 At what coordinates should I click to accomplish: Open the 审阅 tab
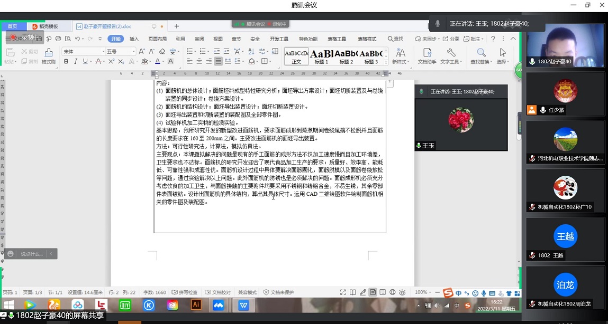199,39
